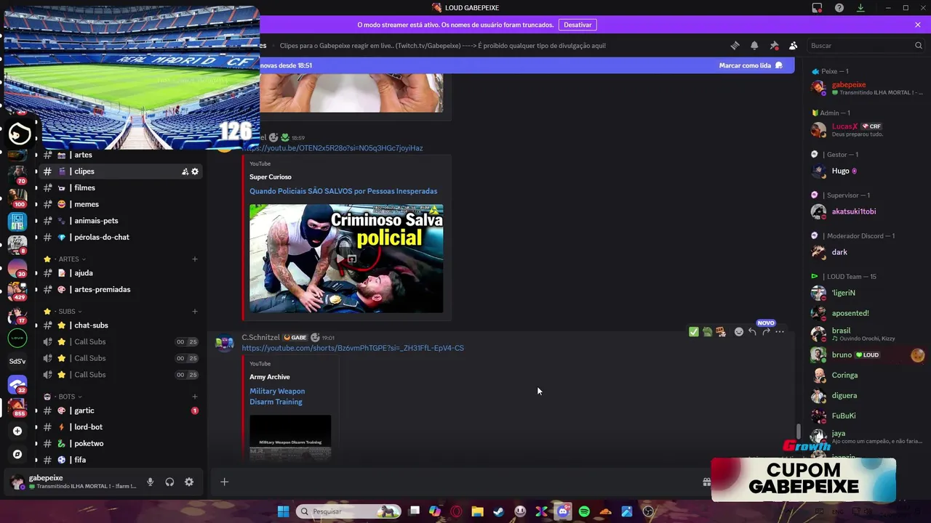Forward the C.Schnitzel message
This screenshot has width=931, height=523.
point(766,332)
